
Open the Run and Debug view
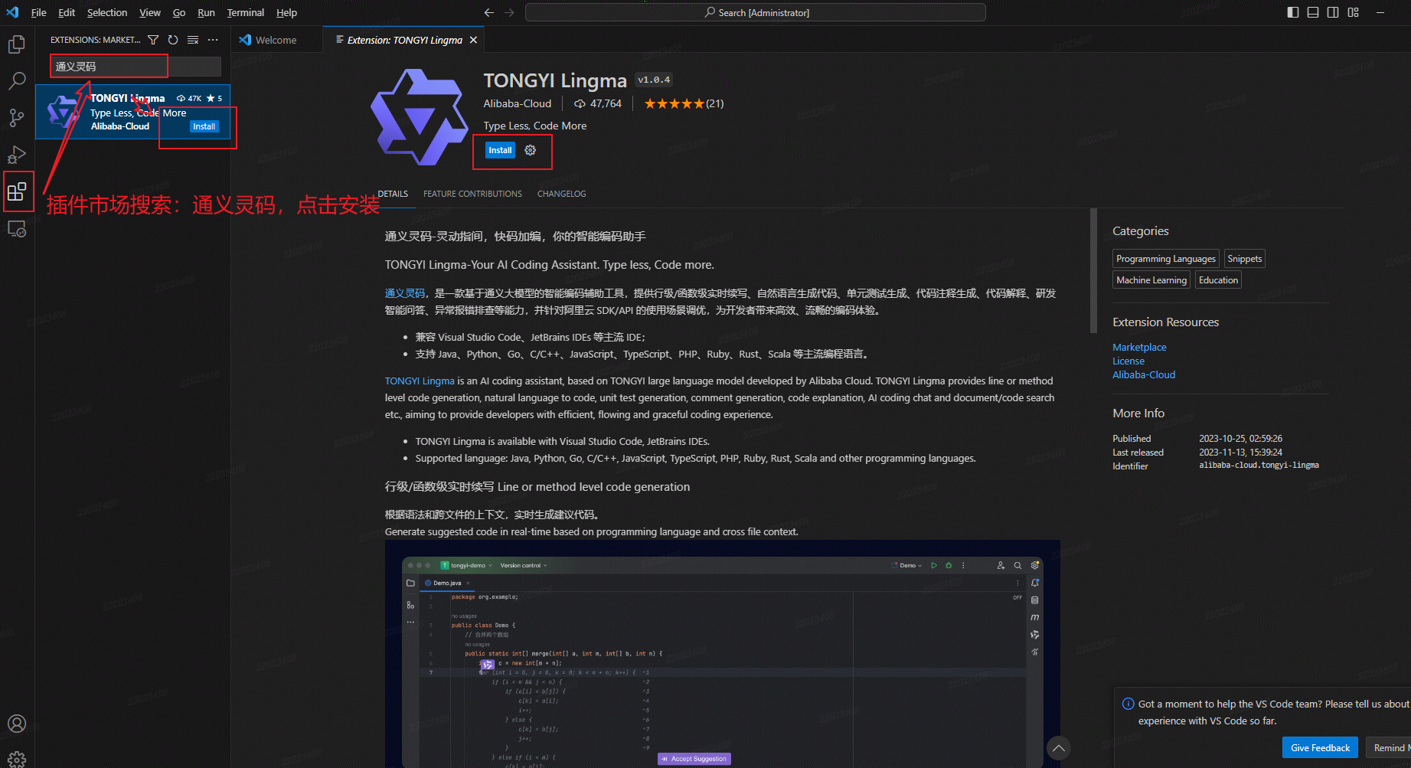17,155
